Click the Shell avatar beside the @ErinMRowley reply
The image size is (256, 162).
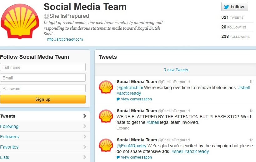pyautogui.click(x=106, y=145)
